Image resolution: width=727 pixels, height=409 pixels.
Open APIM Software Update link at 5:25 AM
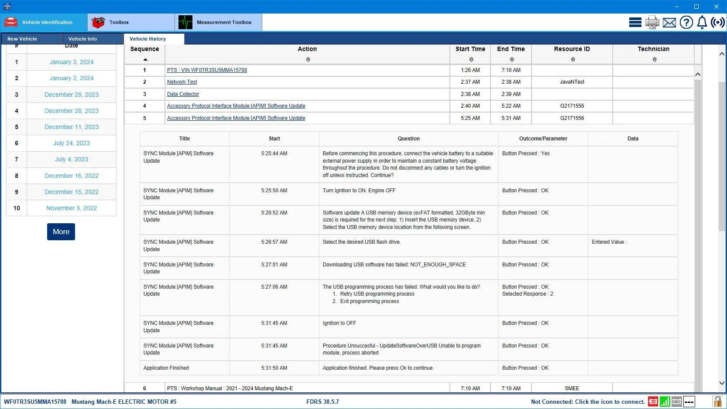point(236,118)
